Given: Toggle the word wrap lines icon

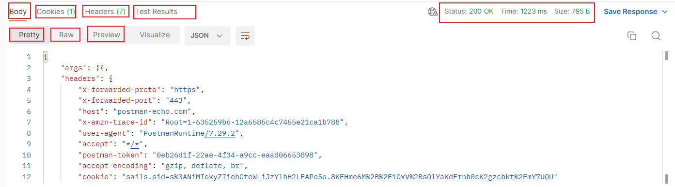Looking at the screenshot, I should click(x=245, y=35).
